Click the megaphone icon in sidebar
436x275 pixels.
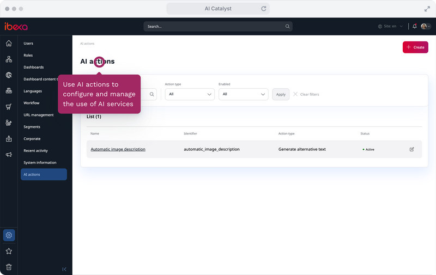[x=9, y=155]
